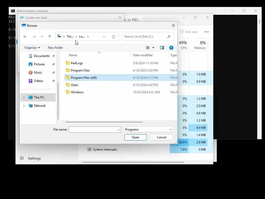265x199 pixels.
Task: Select This PC in the navigation pane
Action: tap(38, 97)
